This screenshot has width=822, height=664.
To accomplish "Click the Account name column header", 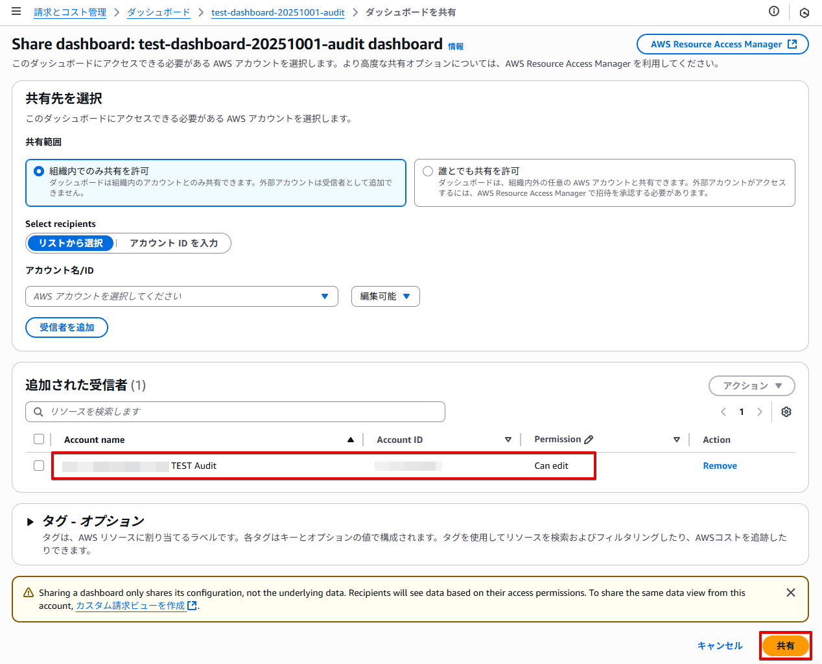I will tap(95, 440).
